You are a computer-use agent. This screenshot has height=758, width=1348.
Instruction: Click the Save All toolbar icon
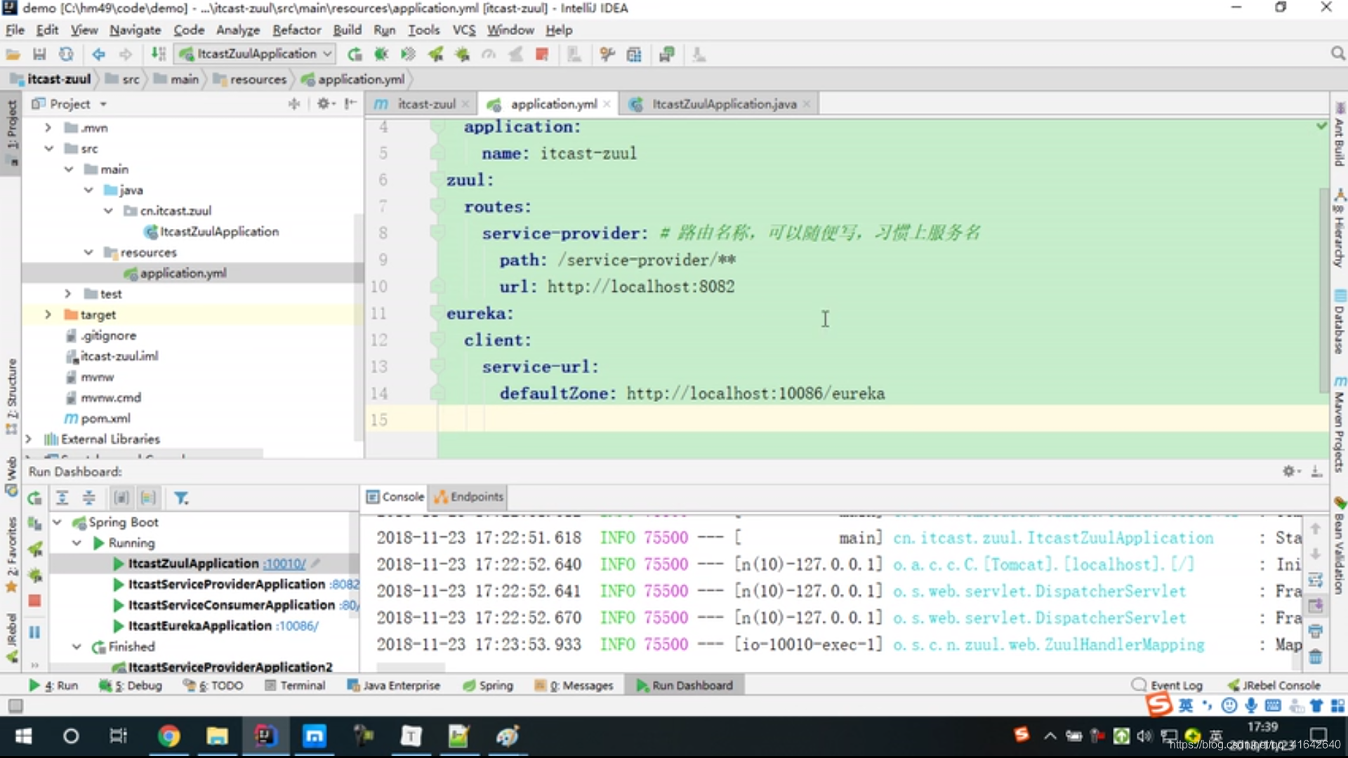click(39, 54)
